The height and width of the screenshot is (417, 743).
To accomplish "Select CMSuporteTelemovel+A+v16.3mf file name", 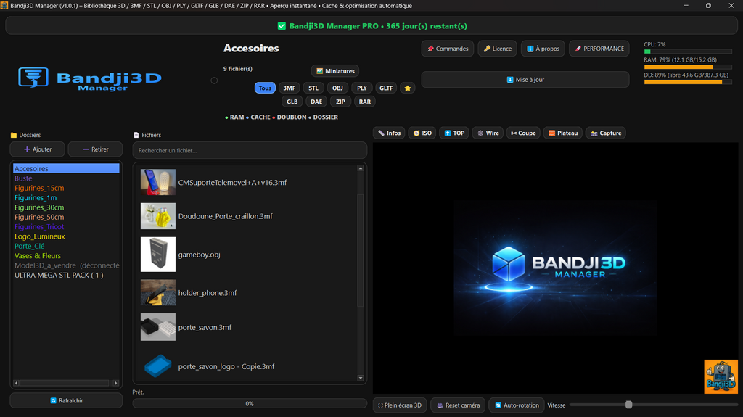I will 232,183.
